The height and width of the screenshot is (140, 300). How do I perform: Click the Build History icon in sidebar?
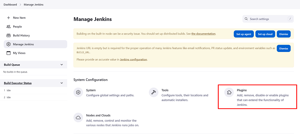[9, 35]
